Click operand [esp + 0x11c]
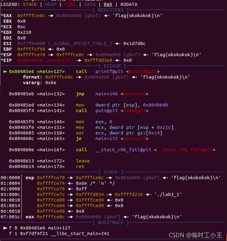This screenshot has width=227, height=241. pos(155,127)
